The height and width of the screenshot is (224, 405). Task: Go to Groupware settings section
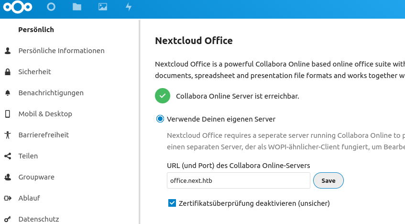click(x=35, y=177)
